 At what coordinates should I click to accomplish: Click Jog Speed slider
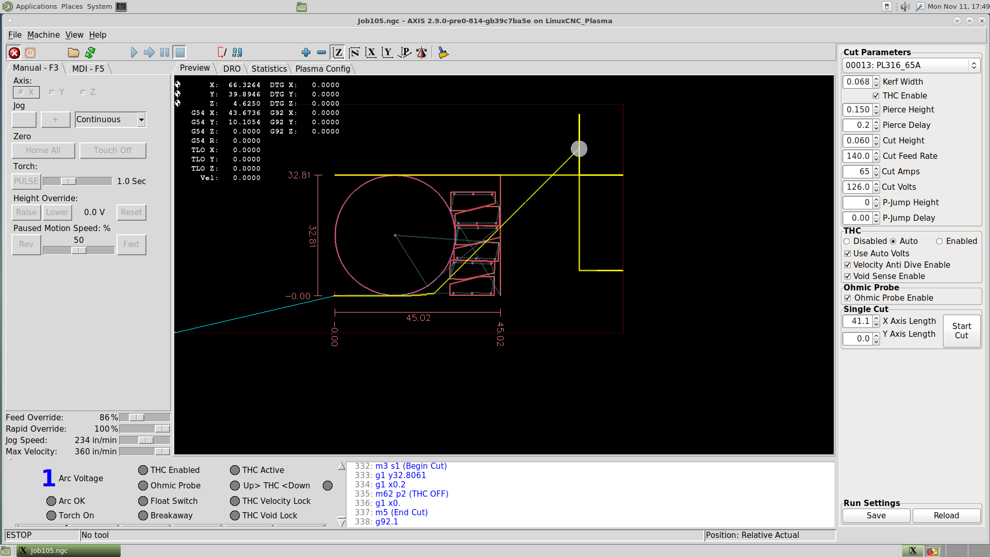144,440
